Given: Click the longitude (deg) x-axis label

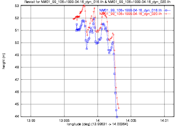Looking at the screenshot, I should pos(97,124).
